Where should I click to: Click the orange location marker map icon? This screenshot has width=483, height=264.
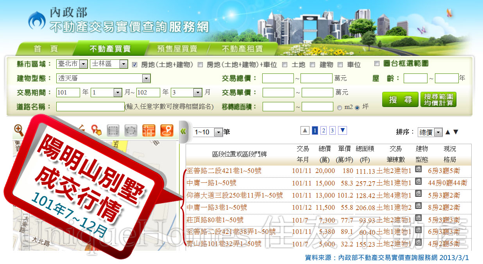click(x=167, y=130)
